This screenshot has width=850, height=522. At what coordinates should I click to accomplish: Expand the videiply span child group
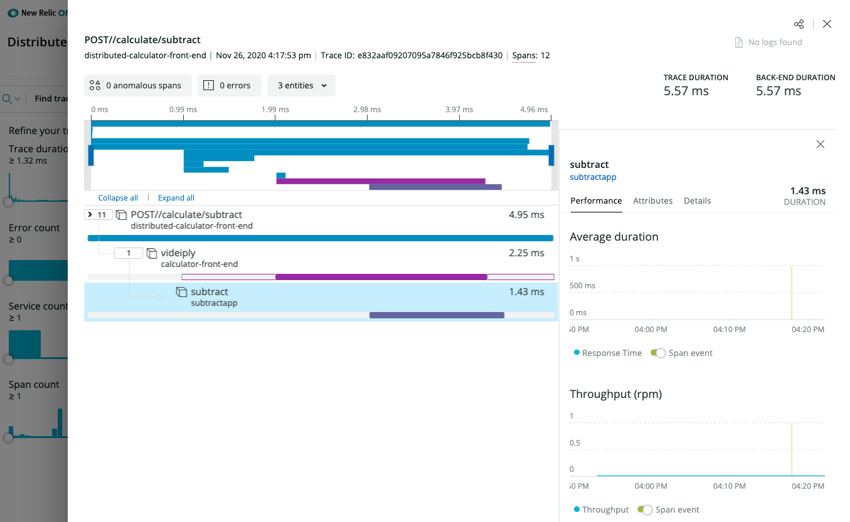[x=129, y=252]
